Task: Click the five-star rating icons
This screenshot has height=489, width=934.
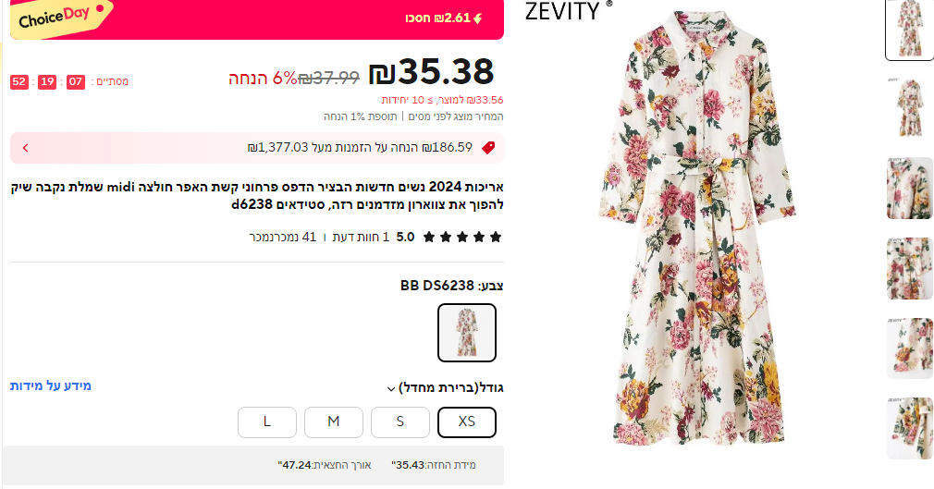Action: point(462,237)
